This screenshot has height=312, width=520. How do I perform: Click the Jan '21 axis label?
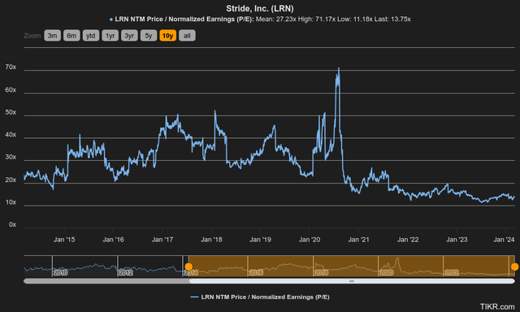358,240
